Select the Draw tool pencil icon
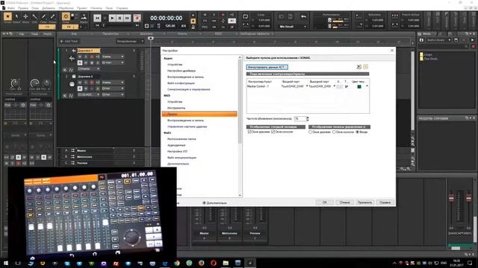Viewport: 478px width, 268px height. pos(43,16)
